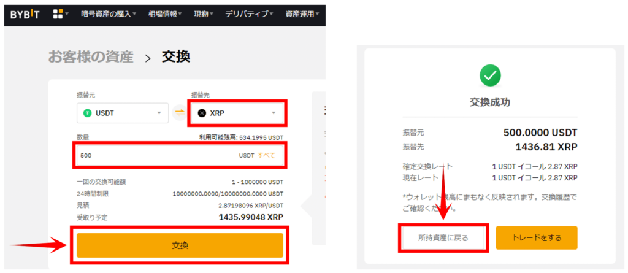Click 所持資産に戻る button
The image size is (628, 273).
click(x=443, y=237)
